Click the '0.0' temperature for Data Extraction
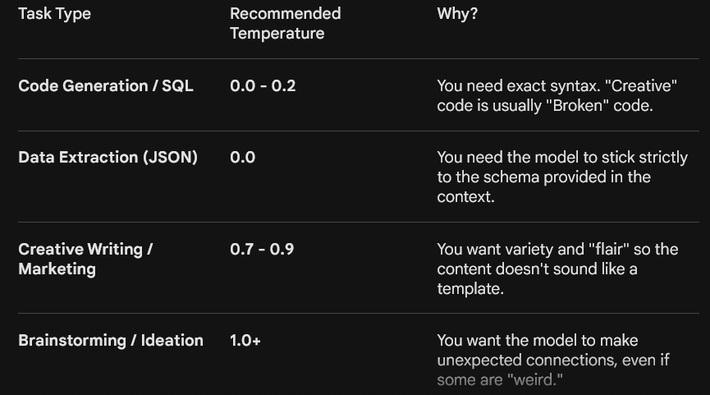Image resolution: width=710 pixels, height=395 pixels. click(x=243, y=157)
